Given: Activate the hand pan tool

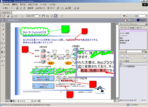Looking at the screenshot, I should [43, 16].
